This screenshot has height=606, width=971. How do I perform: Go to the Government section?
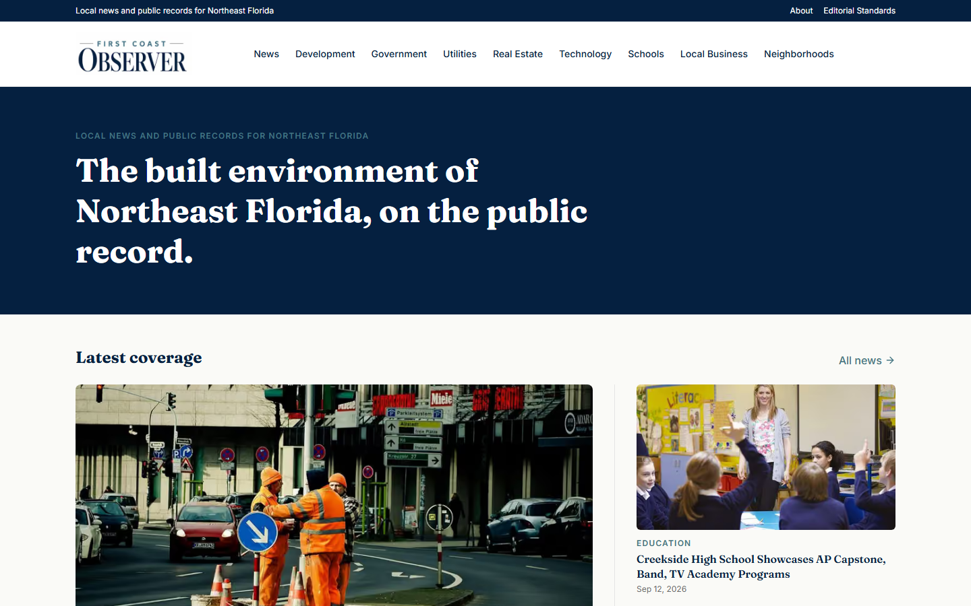399,54
